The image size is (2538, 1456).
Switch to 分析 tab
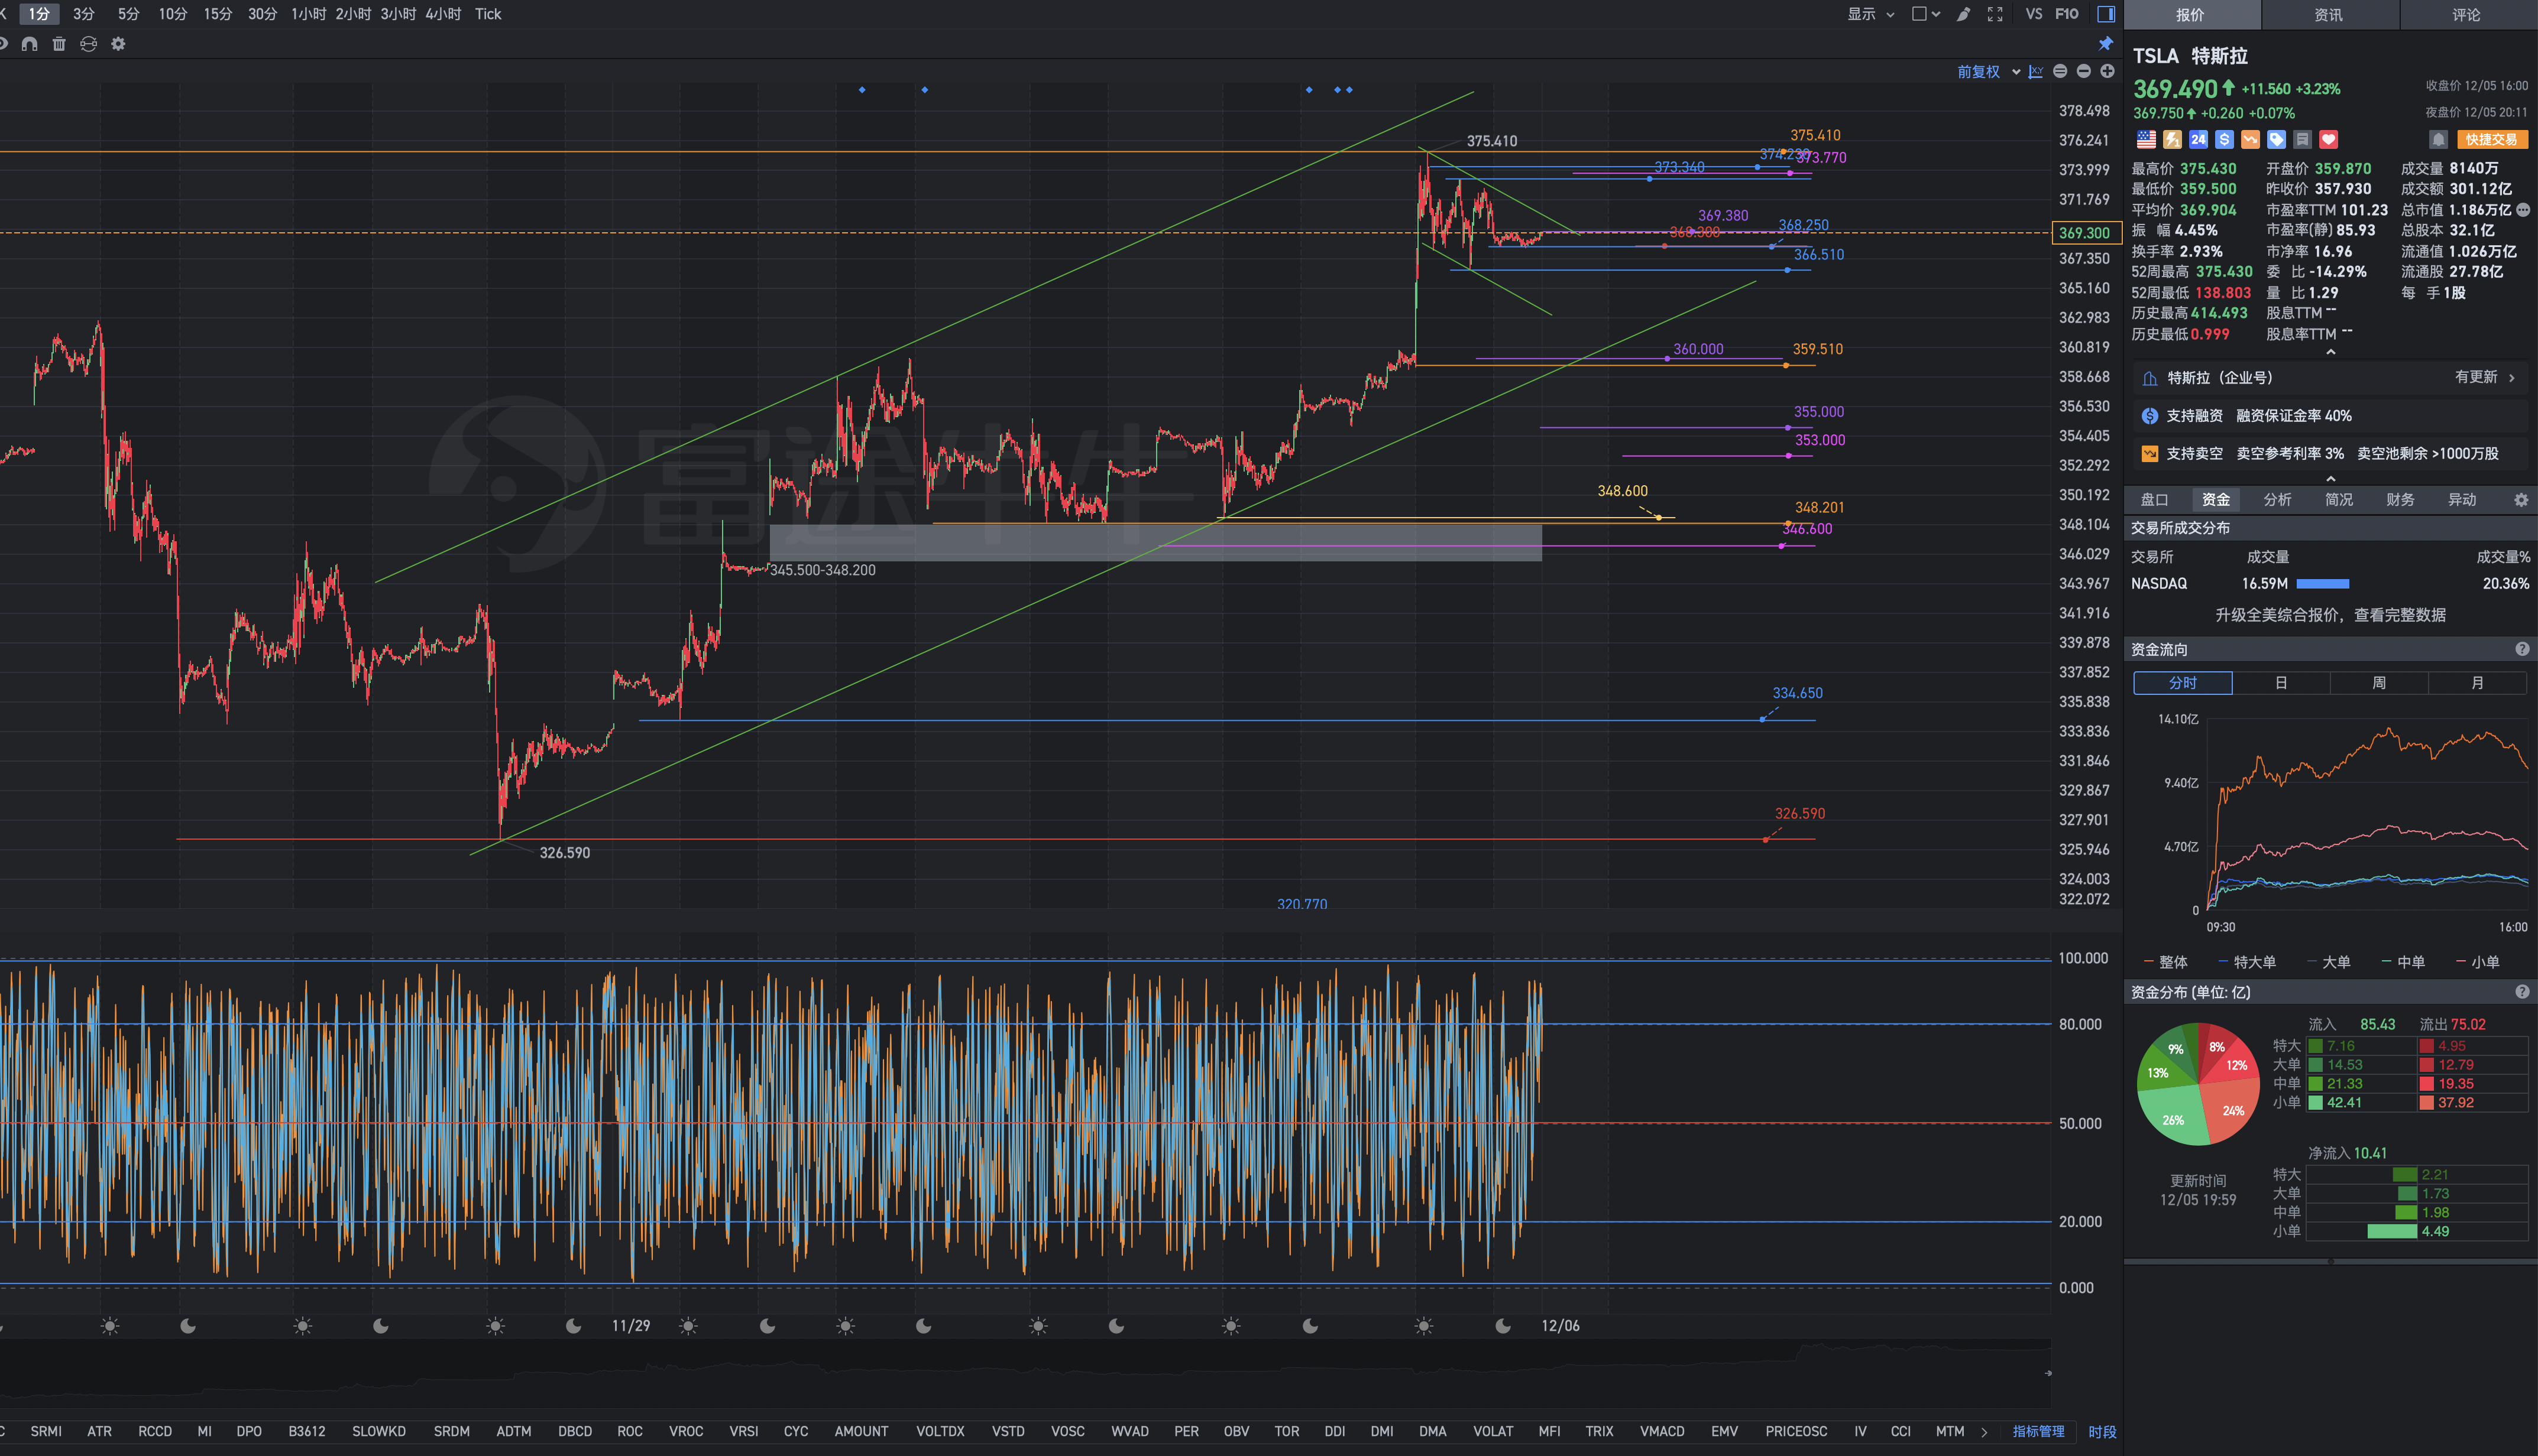2278,500
